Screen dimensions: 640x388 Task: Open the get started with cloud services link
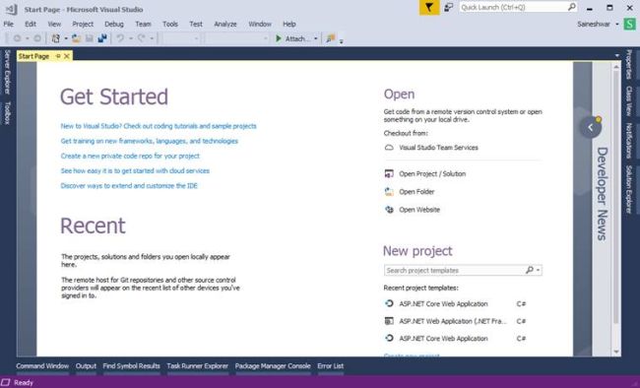(x=135, y=170)
